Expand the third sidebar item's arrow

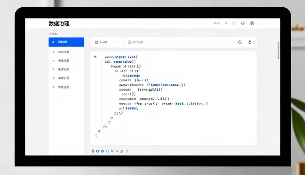(x=53, y=61)
